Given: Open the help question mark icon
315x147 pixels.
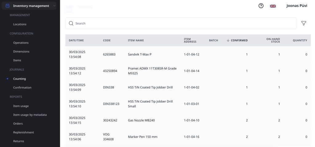Looking at the screenshot, I should click(x=261, y=6).
